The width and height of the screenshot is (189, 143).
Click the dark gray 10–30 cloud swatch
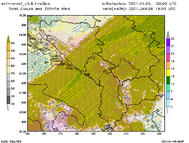point(8,100)
